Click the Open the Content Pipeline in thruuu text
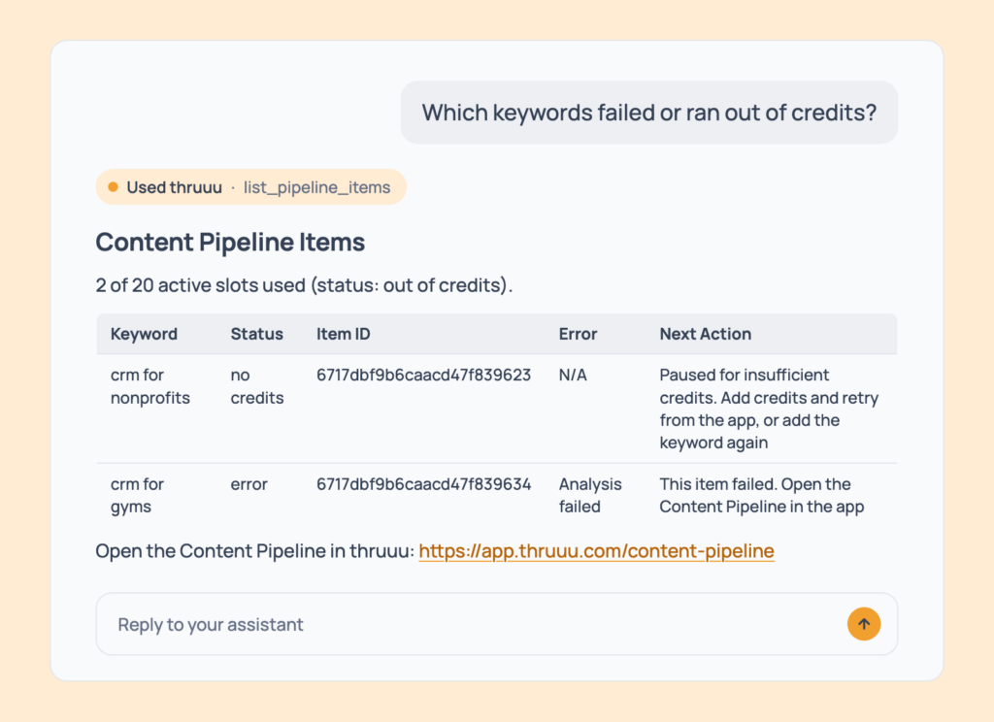 [x=255, y=551]
